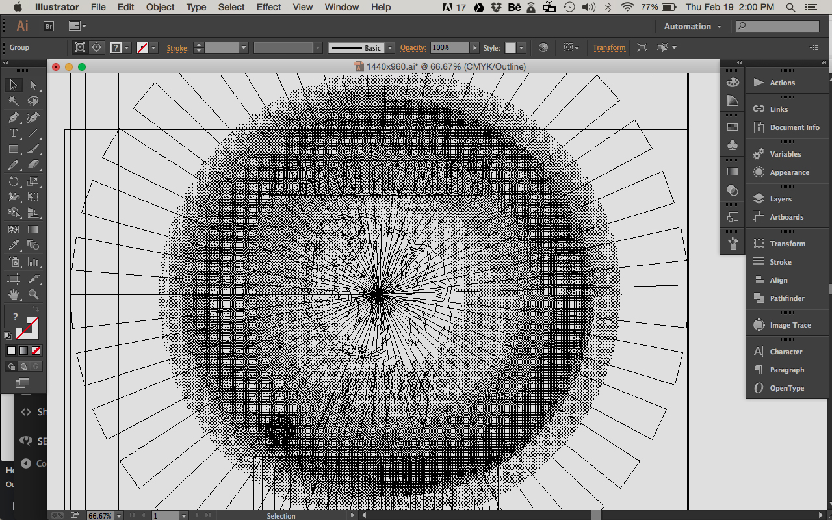
Task: Increase the stroke weight with stepper arrows
Action: click(x=199, y=45)
